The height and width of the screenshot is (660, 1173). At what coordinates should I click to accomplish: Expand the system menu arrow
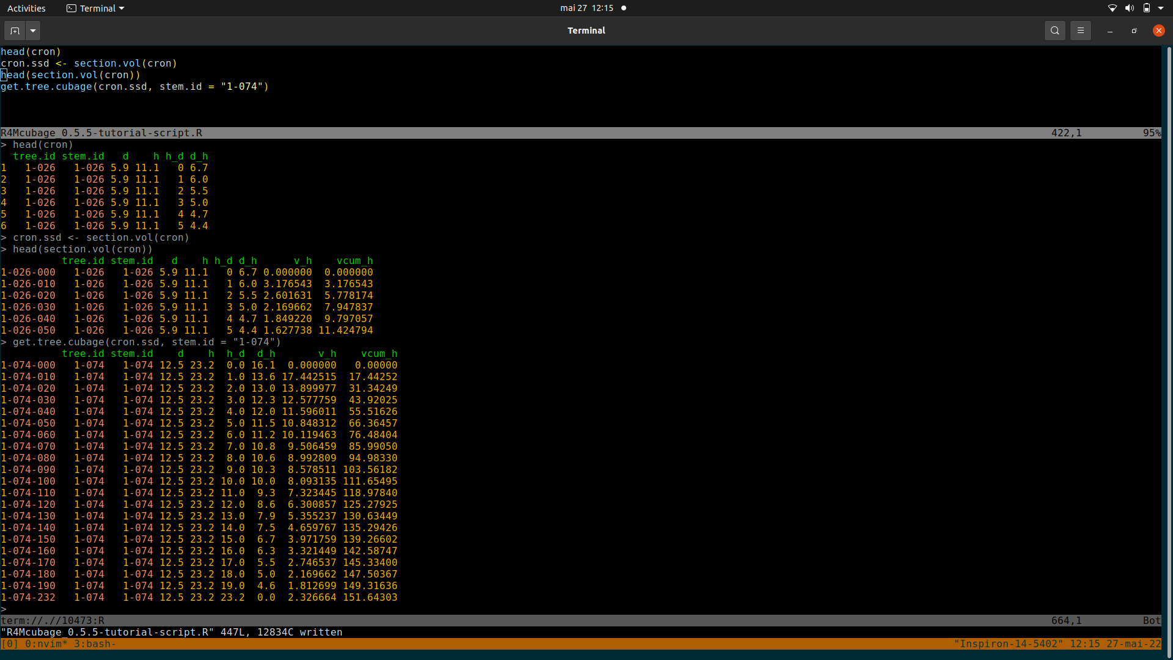1161,8
